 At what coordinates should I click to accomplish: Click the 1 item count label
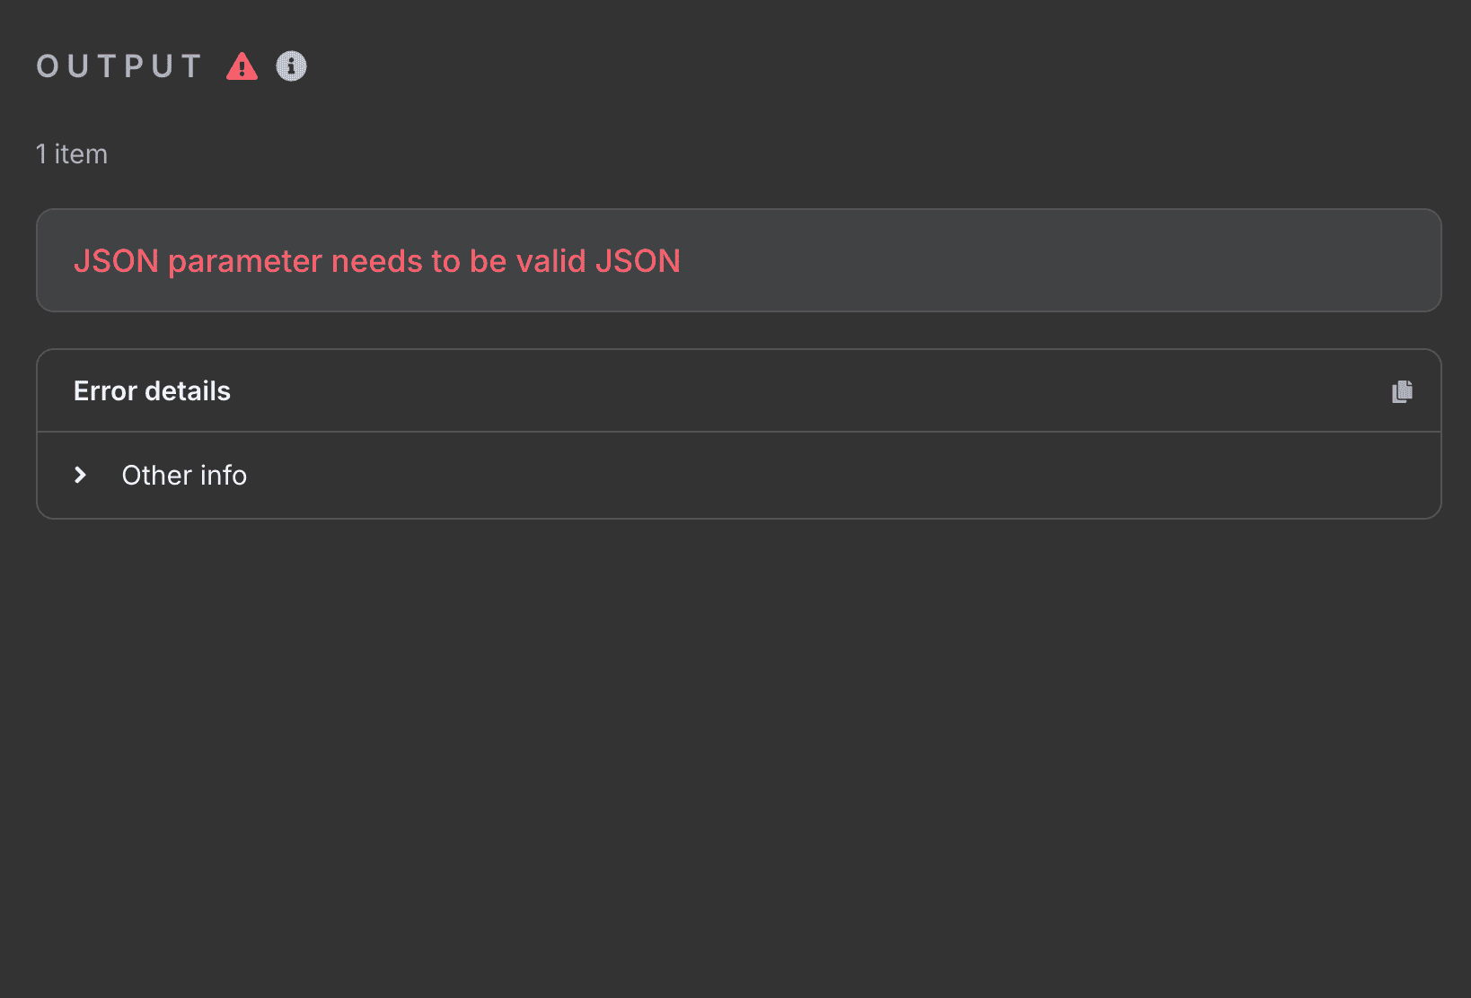click(x=71, y=153)
